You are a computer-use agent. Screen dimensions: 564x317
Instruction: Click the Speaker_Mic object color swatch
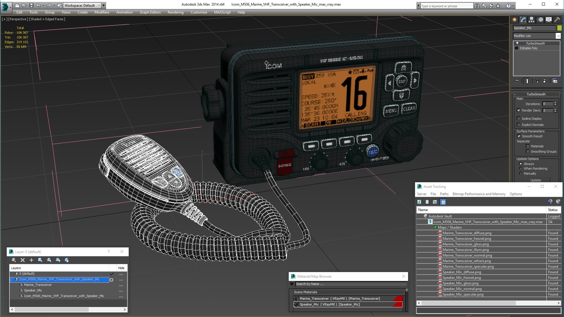559,28
